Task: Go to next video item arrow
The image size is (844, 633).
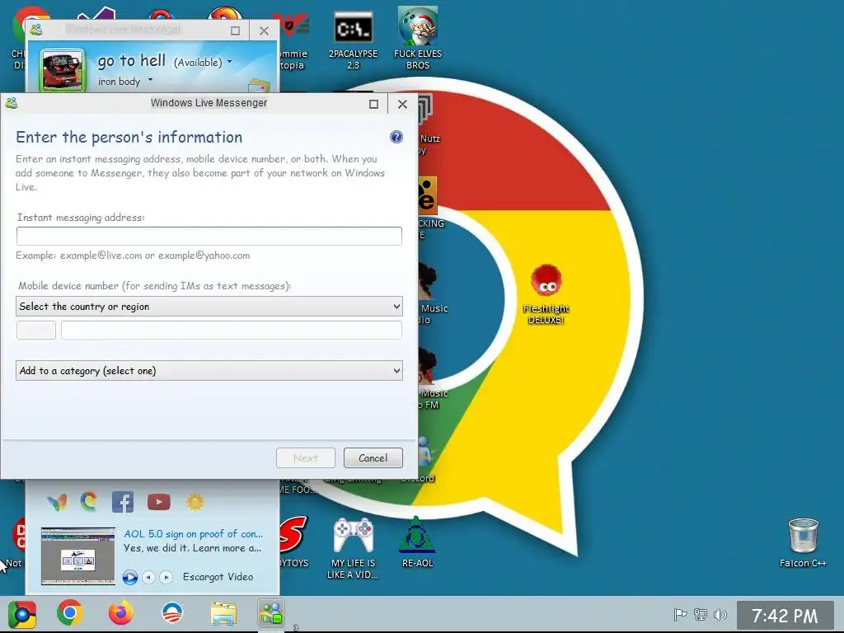Action: (x=166, y=577)
